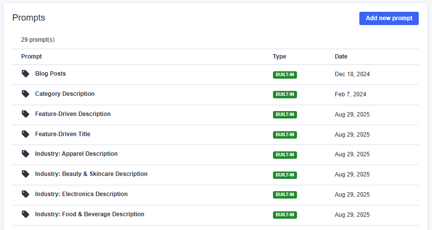This screenshot has width=432, height=230.
Task: Click tag icon beside Food & Beverage Description
Action: coord(26,214)
